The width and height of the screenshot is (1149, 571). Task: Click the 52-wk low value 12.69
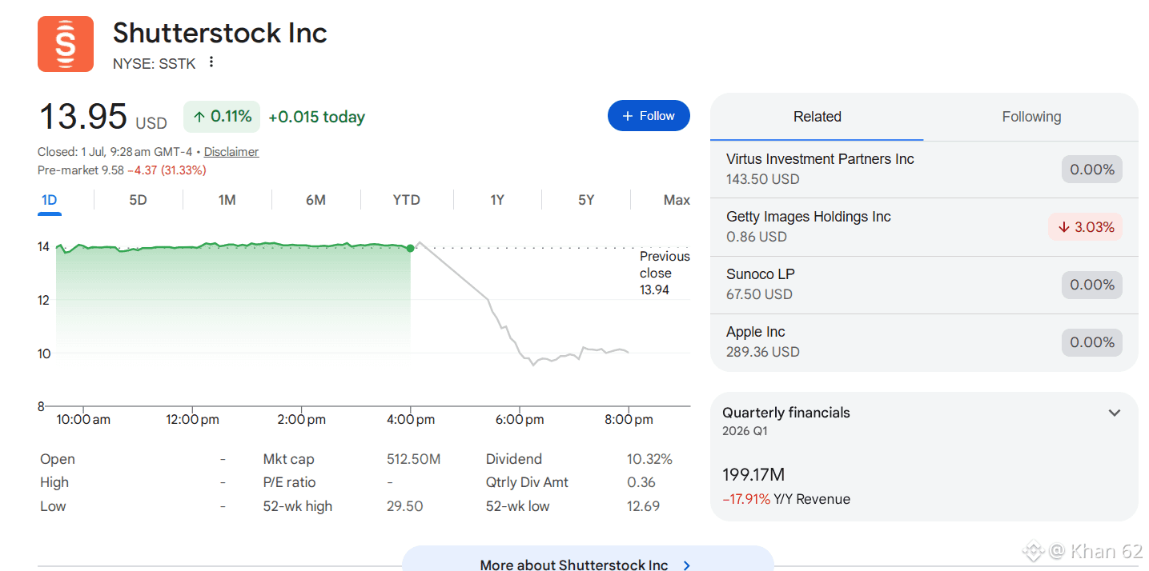coord(644,506)
